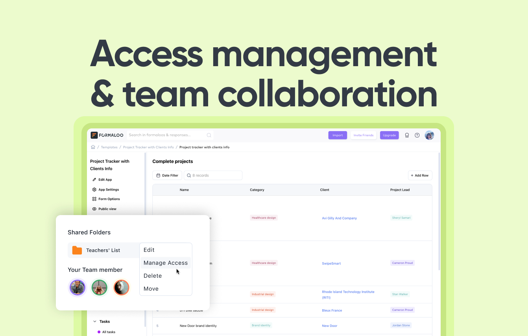Open the user profile avatar menu
The width and height of the screenshot is (528, 336).
429,135
